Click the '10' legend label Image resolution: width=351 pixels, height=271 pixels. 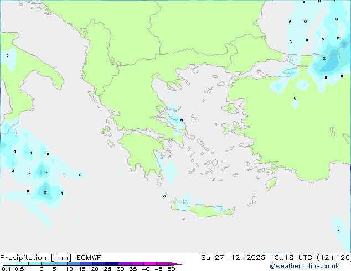69,269
